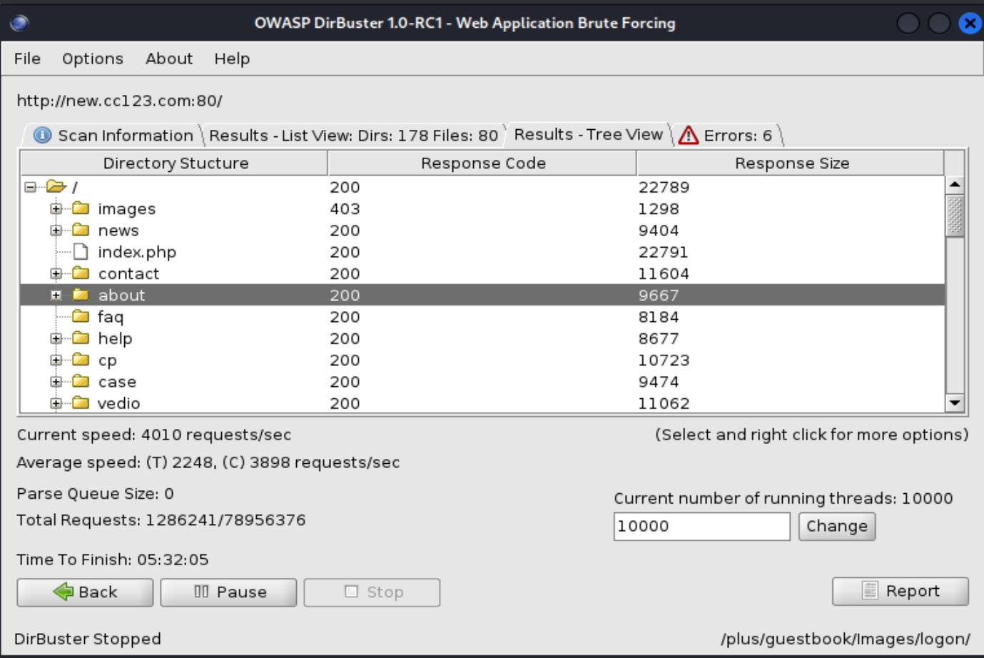
Task: Select the faq directory label
Action: (111, 317)
